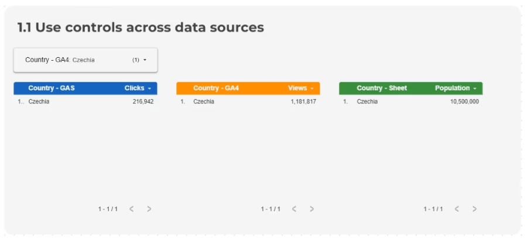Click next page arrow under GA4 table
Image resolution: width=527 pixels, height=238 pixels.
(312, 209)
